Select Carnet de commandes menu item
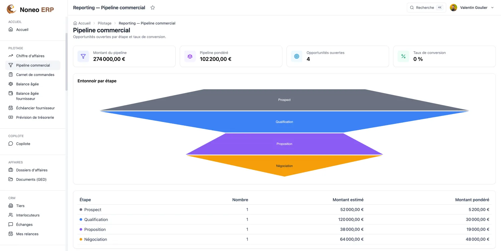The image size is (501, 251). [33, 75]
